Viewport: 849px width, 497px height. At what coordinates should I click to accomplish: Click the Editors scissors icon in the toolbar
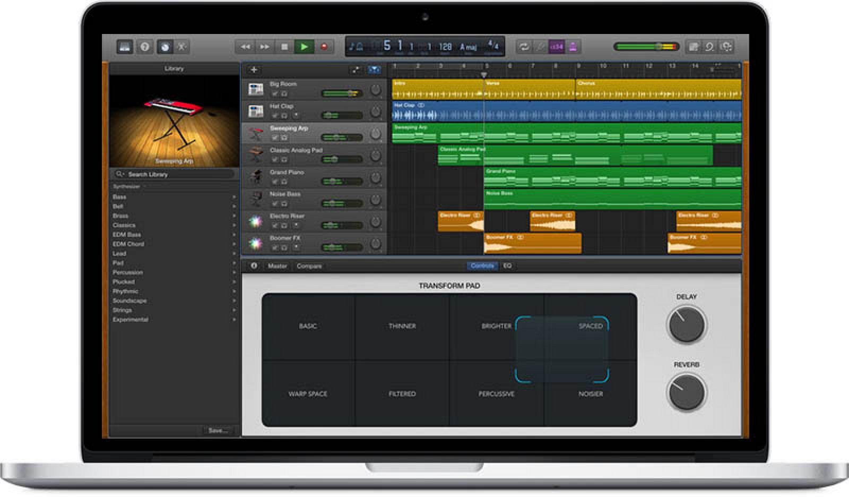(181, 46)
